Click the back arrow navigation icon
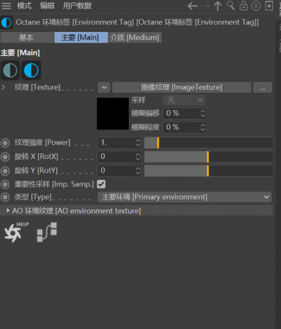 [x=193, y=6]
